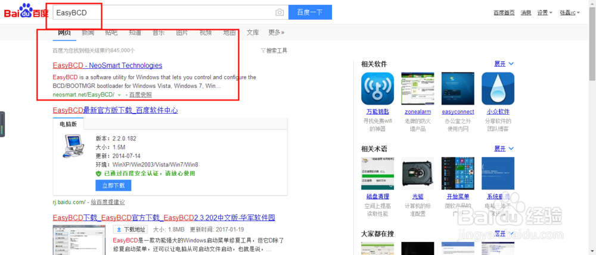Screen dimensions: 596x255
Task: Click the rj.baidu.com/ green URL
Action: coord(69,202)
